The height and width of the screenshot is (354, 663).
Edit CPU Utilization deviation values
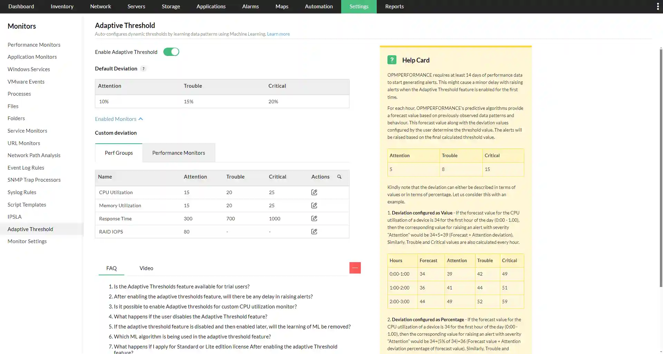point(314,192)
